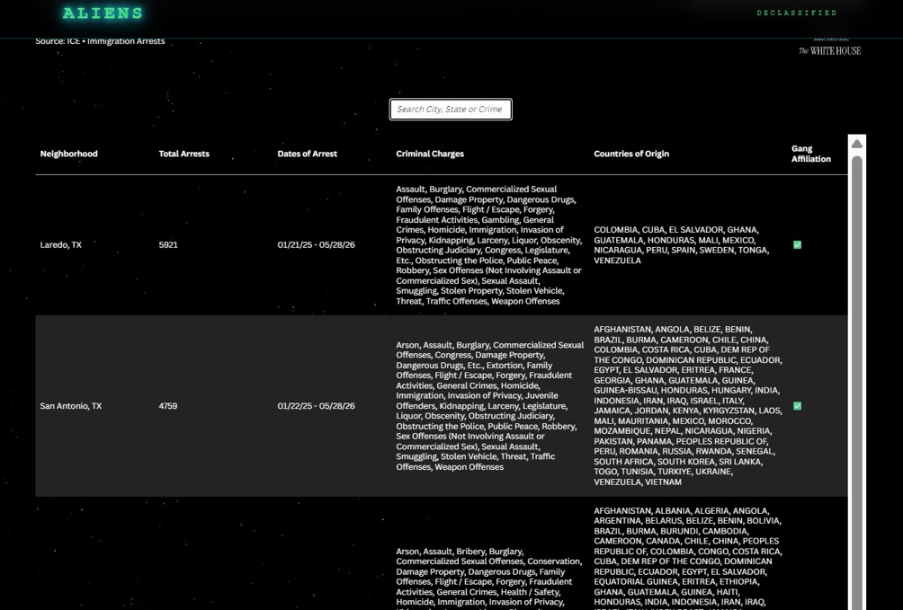
Task: Sort by Total Arrests column header
Action: click(184, 154)
